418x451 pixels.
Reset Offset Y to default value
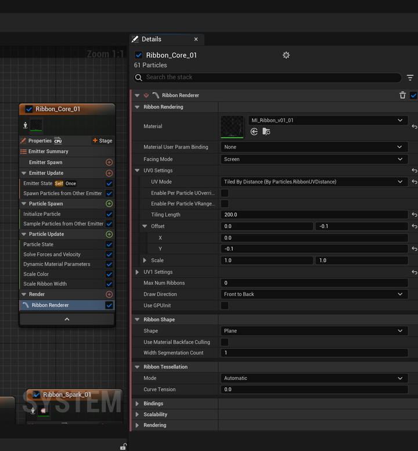pos(415,249)
